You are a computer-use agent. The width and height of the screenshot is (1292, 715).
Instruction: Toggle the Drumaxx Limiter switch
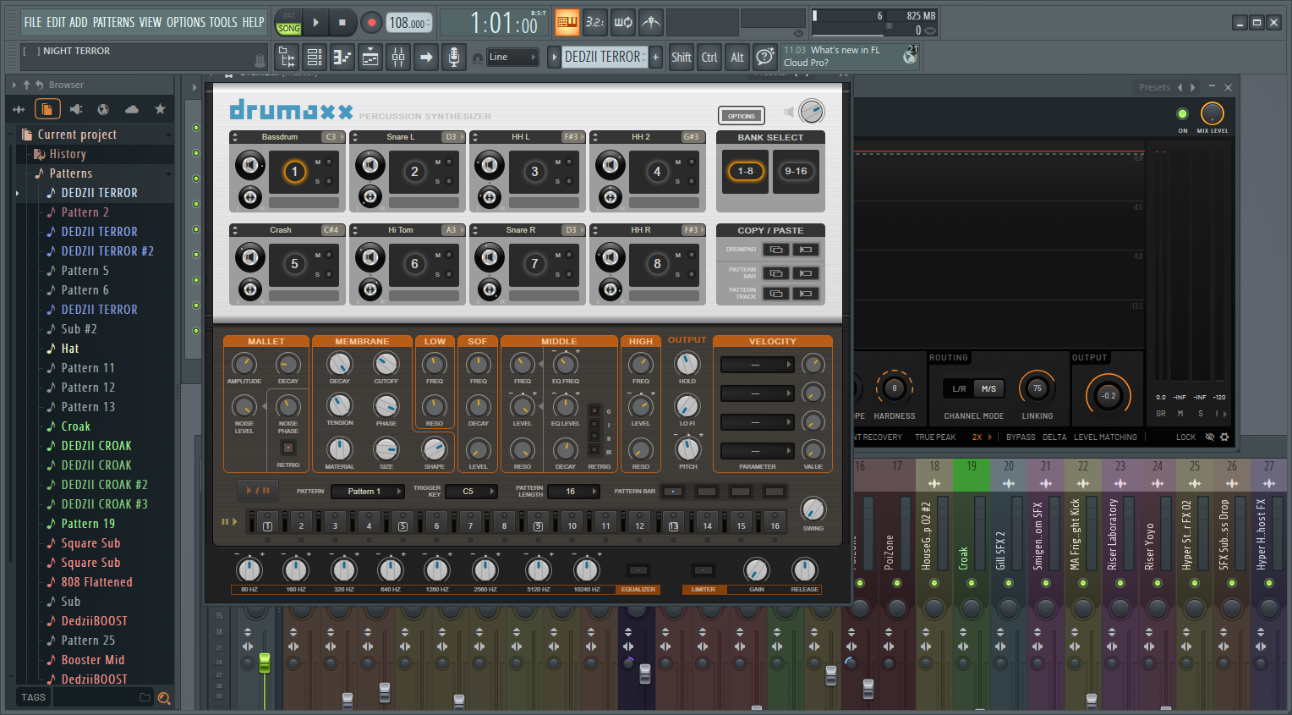(703, 571)
